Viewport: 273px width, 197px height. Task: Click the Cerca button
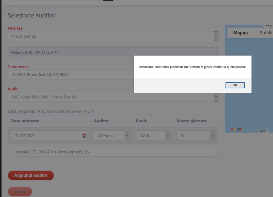20,192
